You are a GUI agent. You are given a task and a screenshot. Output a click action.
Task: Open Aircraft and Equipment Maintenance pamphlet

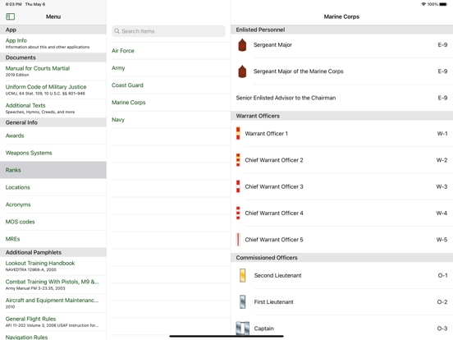tap(53, 303)
